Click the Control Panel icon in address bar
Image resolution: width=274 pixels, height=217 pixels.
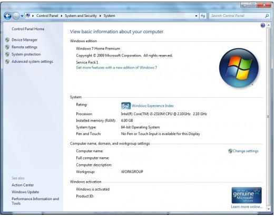(28, 16)
